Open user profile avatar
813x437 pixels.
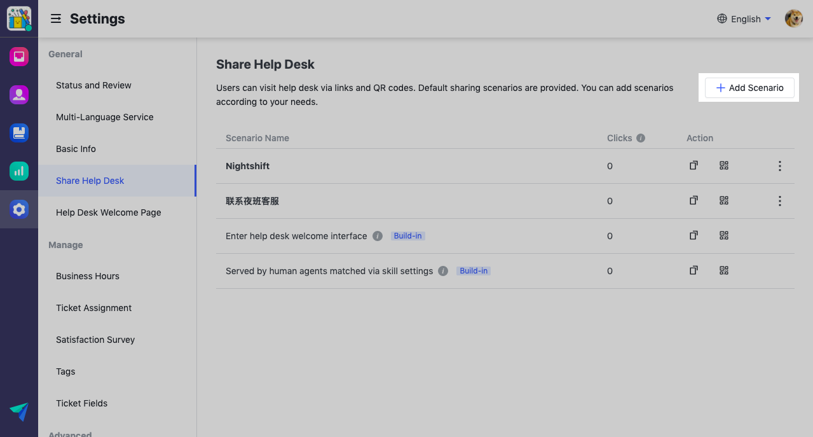point(793,19)
